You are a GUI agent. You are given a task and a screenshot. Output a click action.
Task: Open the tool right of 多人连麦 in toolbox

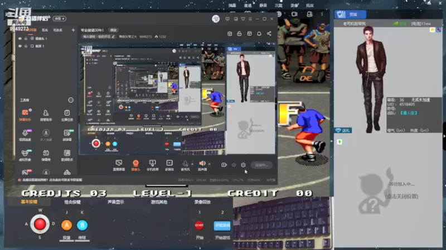(x=67, y=135)
